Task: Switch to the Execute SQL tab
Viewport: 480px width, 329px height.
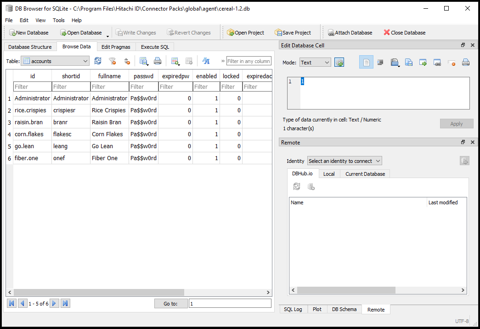Action: coord(155,47)
